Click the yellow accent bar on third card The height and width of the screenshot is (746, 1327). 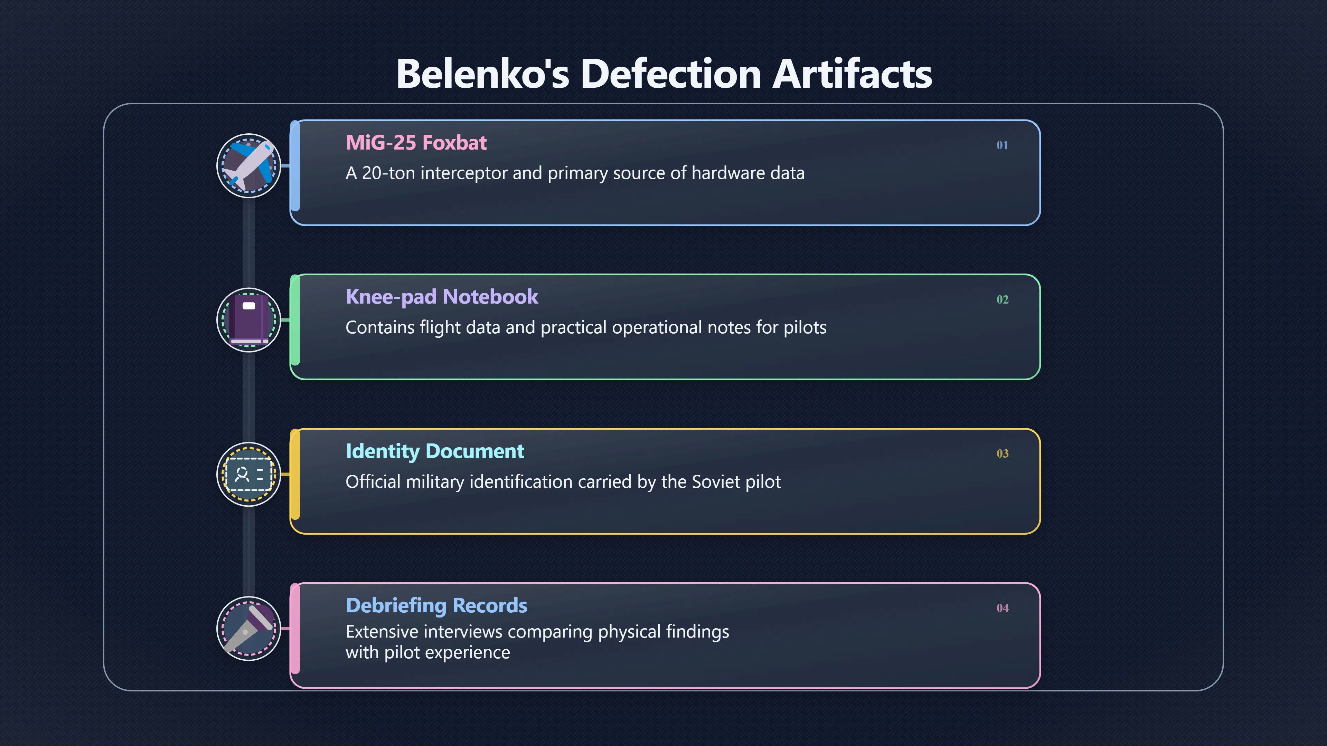tap(295, 474)
